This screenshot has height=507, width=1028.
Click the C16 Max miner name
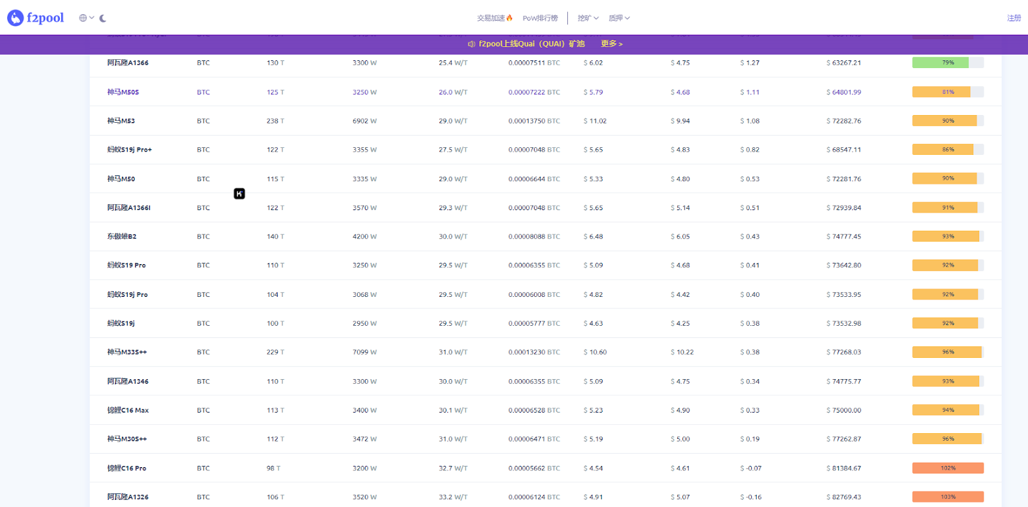click(128, 410)
